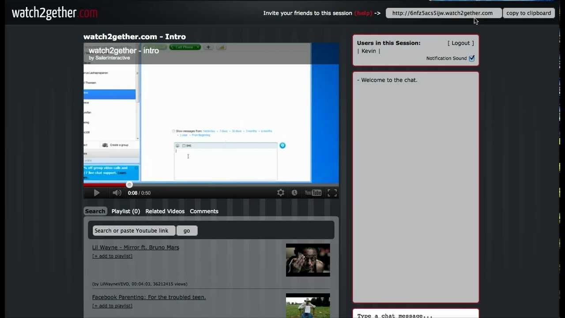The height and width of the screenshot is (318, 565).
Task: Enter fullscreen video mode
Action: point(332,193)
